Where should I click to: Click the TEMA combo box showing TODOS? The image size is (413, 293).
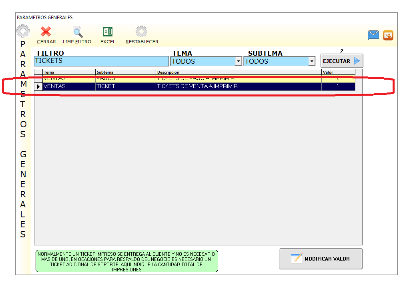[202, 61]
